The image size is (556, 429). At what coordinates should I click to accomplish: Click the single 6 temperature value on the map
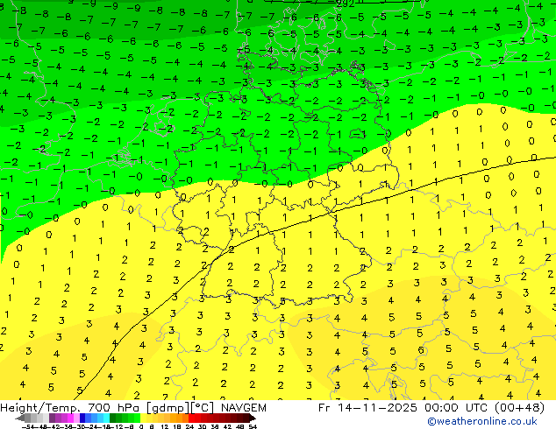pos(421,350)
